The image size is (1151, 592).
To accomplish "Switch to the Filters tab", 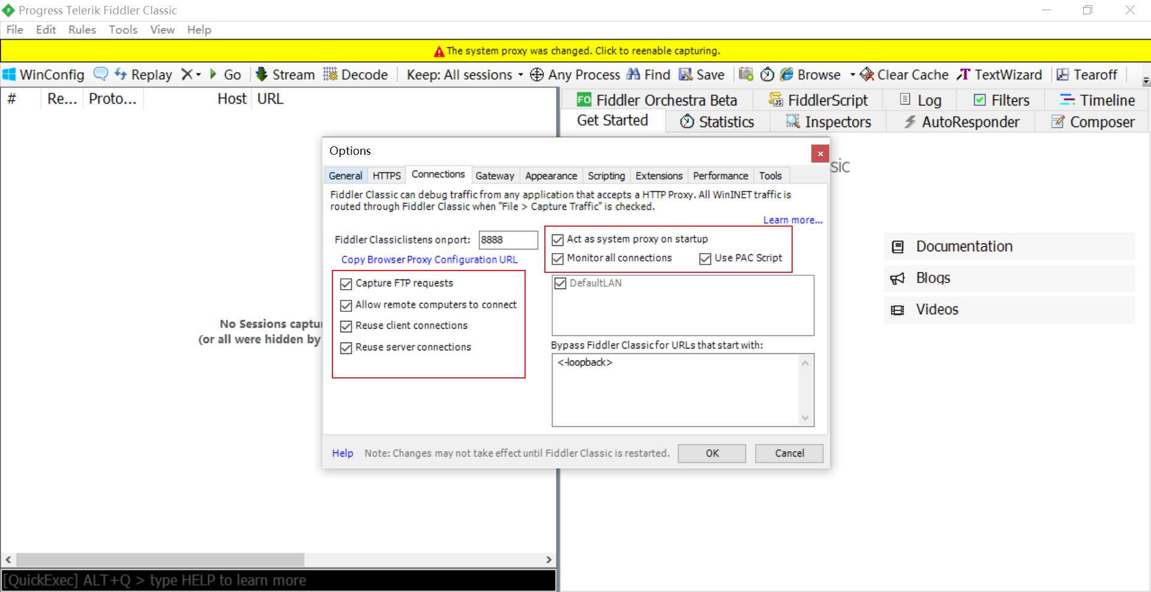I will point(1002,100).
